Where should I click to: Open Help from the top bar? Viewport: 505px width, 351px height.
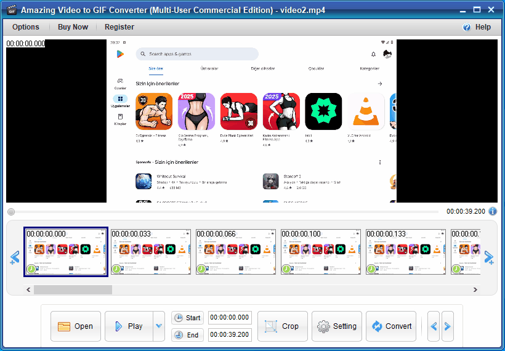coord(477,27)
